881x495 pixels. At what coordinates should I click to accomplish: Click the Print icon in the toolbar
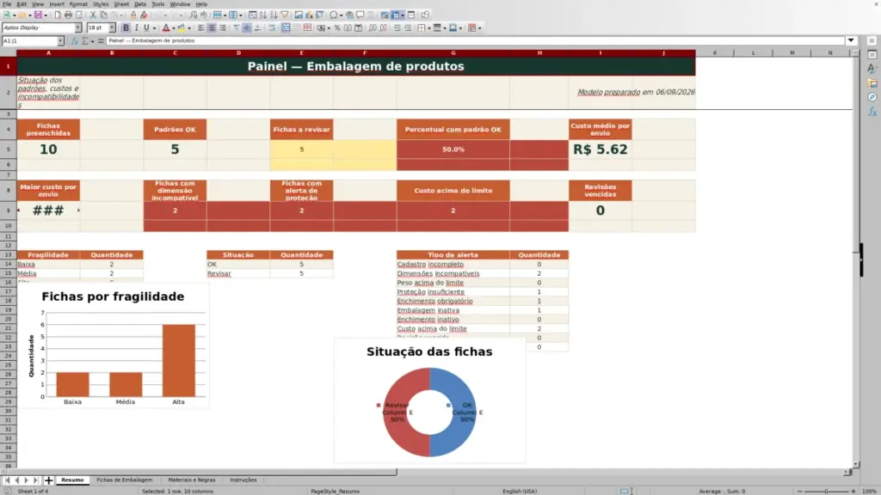[68, 15]
